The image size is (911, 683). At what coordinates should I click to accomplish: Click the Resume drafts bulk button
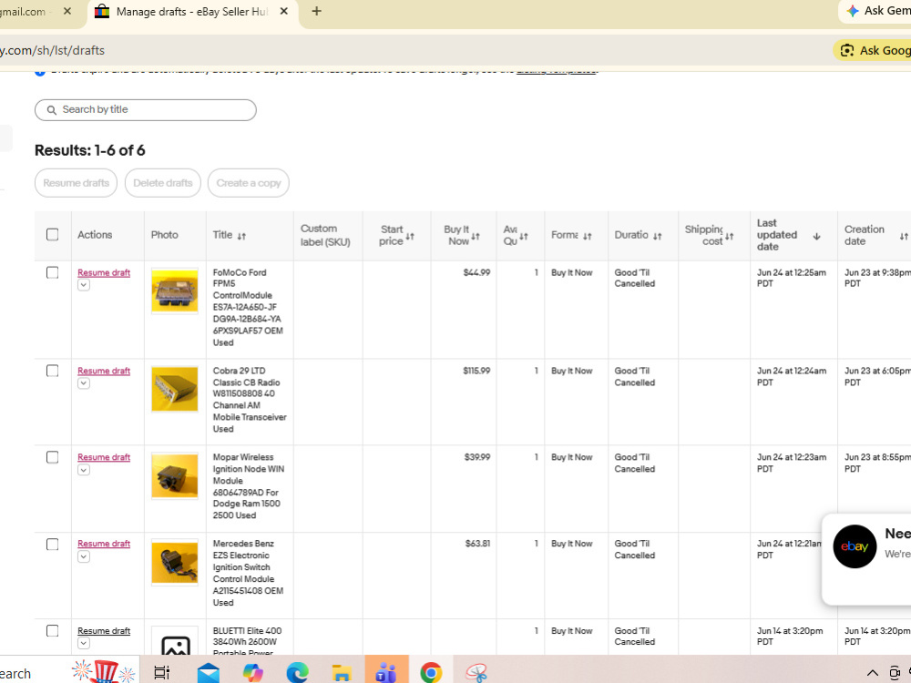click(77, 183)
